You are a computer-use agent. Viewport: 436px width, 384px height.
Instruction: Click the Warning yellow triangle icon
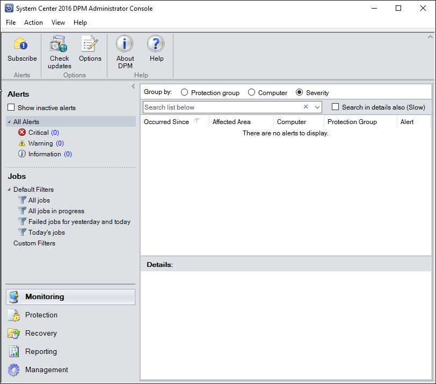click(22, 143)
